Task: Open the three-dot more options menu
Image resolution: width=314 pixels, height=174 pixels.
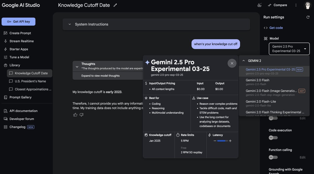Action: pyautogui.click(x=296, y=5)
